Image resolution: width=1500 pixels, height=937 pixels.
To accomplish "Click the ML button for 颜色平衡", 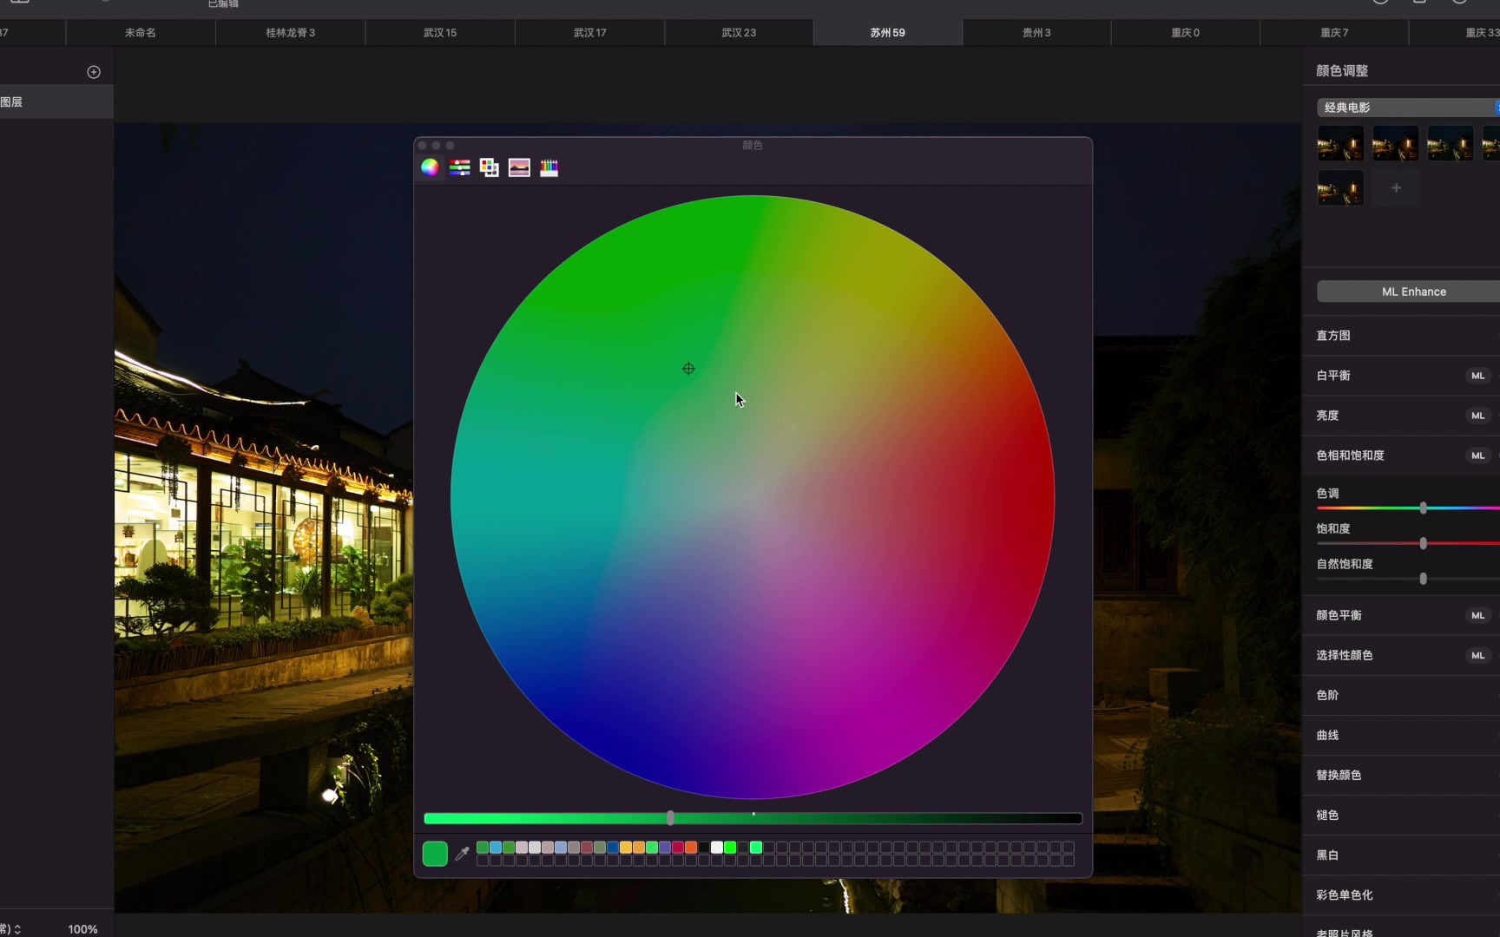I will [x=1477, y=615].
